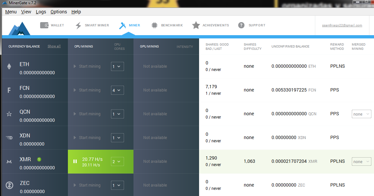The width and height of the screenshot is (374, 196).
Task: Open QCN CPU cores dropdown
Action: pyautogui.click(x=117, y=114)
